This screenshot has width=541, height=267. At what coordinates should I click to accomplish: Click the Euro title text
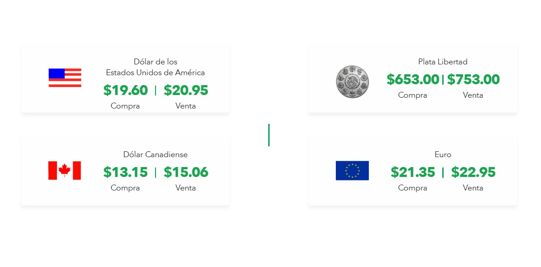443,154
